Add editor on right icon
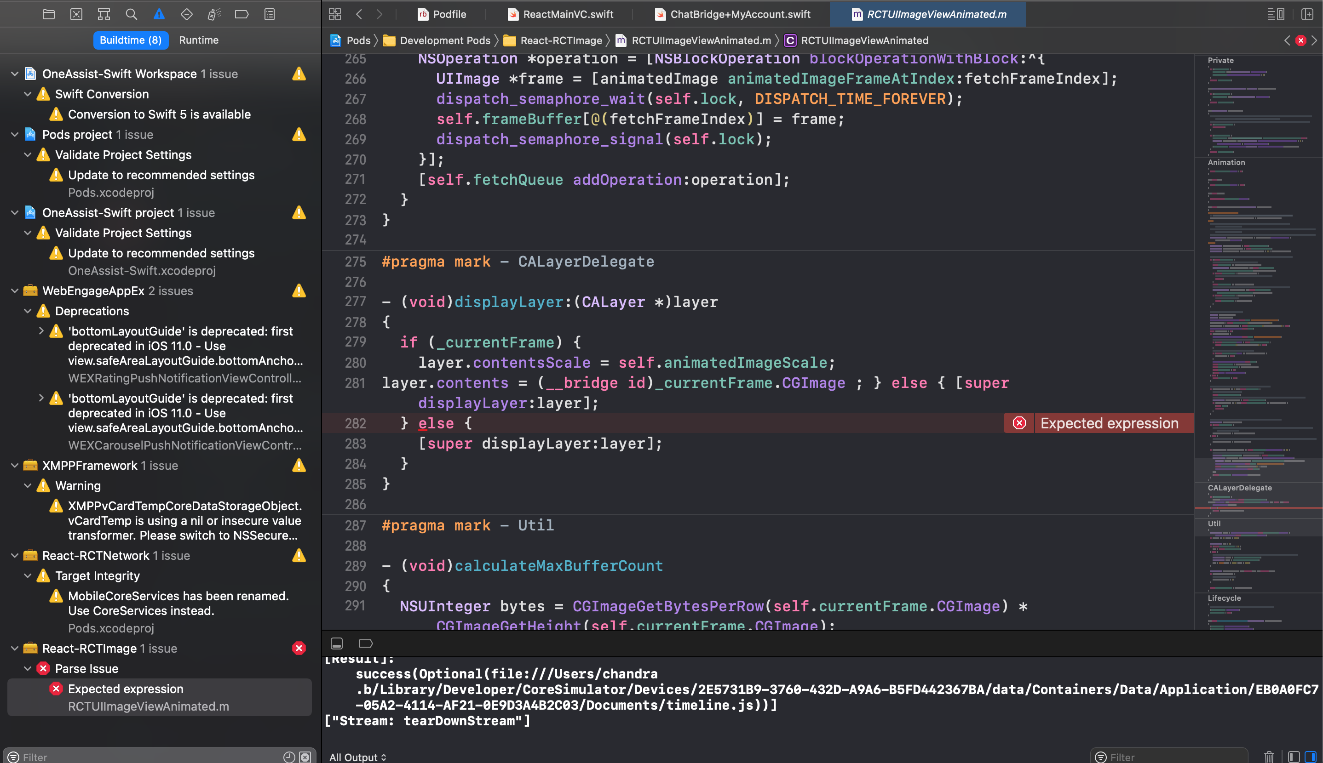This screenshot has height=763, width=1323. [1307, 14]
